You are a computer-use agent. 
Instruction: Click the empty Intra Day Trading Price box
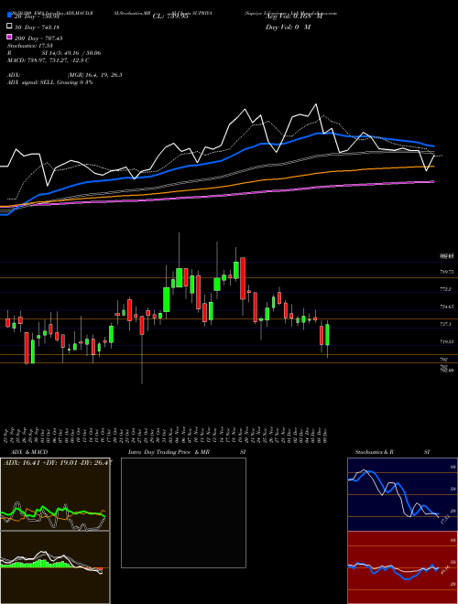(183, 512)
